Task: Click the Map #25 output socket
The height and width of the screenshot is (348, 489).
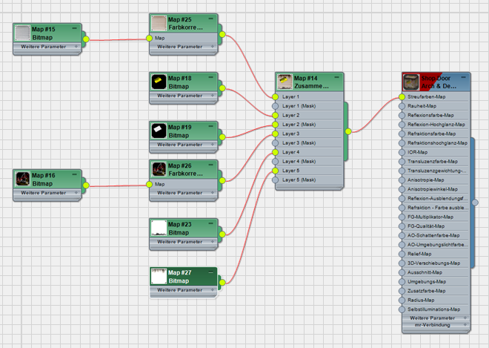Action: (222, 34)
